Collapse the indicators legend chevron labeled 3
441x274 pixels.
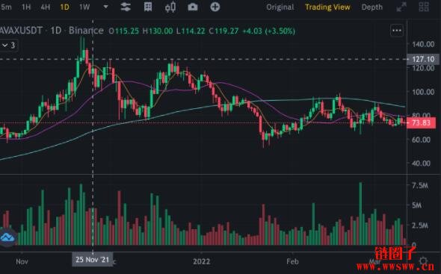(x=9, y=46)
